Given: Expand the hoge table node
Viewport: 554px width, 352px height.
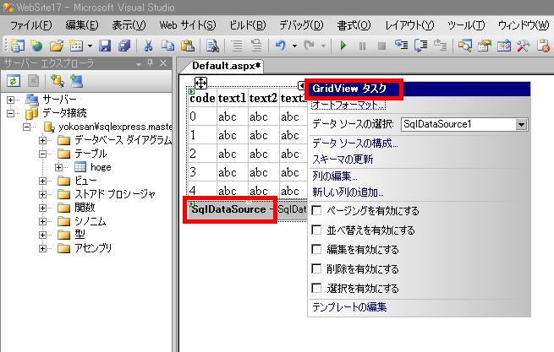Looking at the screenshot, I should [58, 167].
